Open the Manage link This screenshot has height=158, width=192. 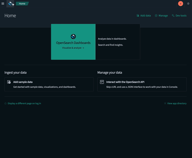click(161, 16)
